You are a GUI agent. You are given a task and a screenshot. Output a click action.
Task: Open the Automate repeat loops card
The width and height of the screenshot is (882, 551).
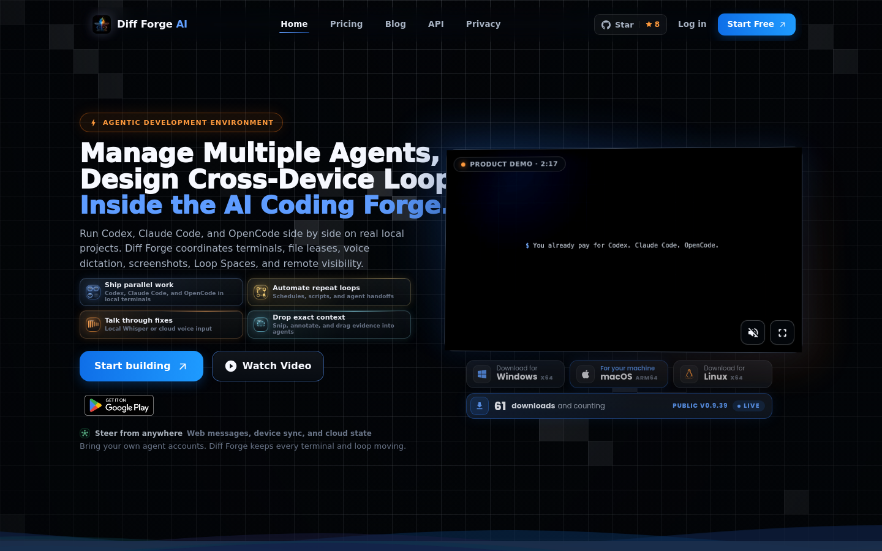coord(329,292)
